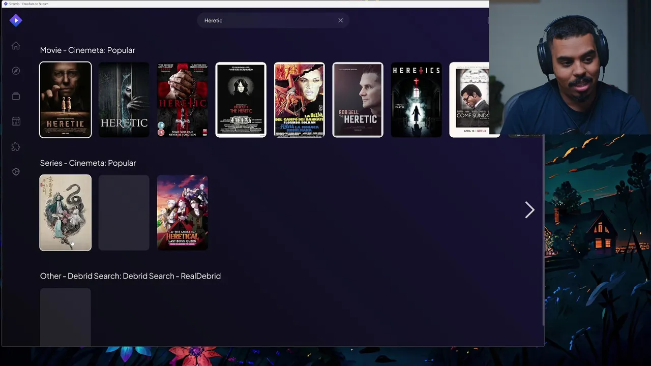Open the Settings gear icon
The width and height of the screenshot is (651, 366).
tap(16, 172)
